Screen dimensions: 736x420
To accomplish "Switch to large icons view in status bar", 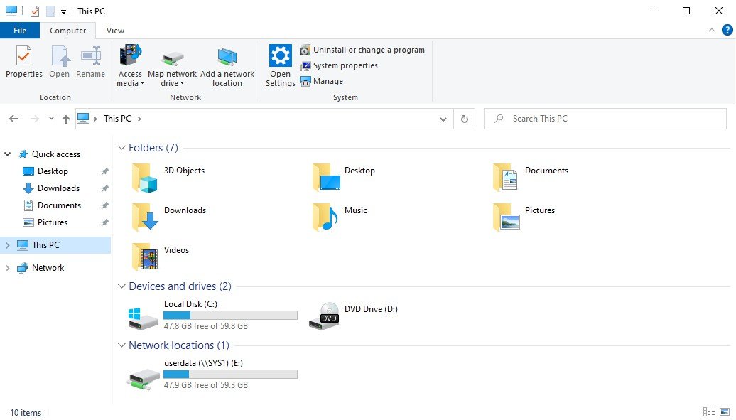I will coord(725,412).
